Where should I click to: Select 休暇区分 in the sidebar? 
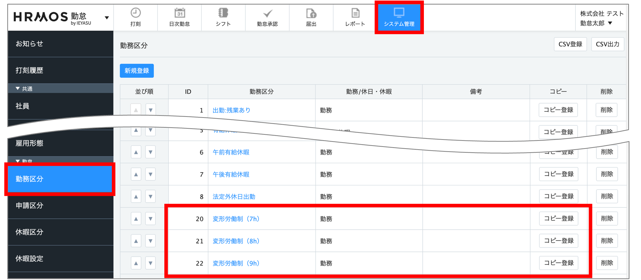click(30, 232)
